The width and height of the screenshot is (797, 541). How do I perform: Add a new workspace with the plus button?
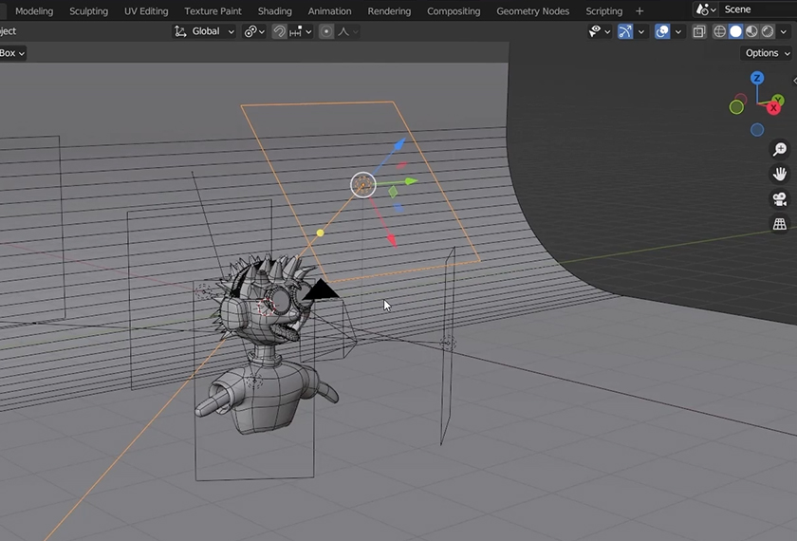coord(639,11)
